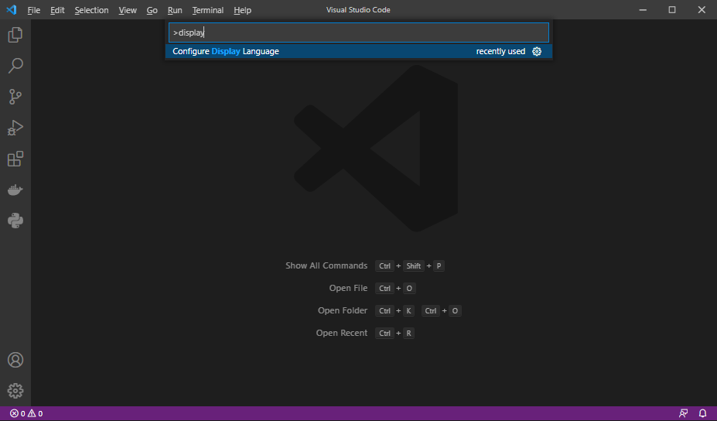The height and width of the screenshot is (421, 717).
Task: Open the Python view in activity bar
Action: click(x=15, y=221)
